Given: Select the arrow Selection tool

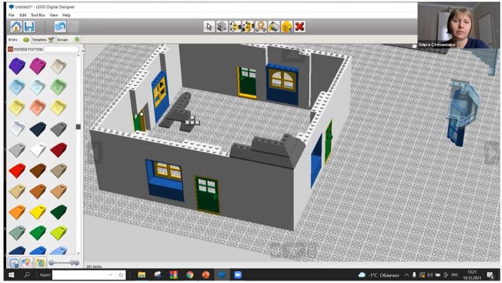Looking at the screenshot, I should (210, 26).
